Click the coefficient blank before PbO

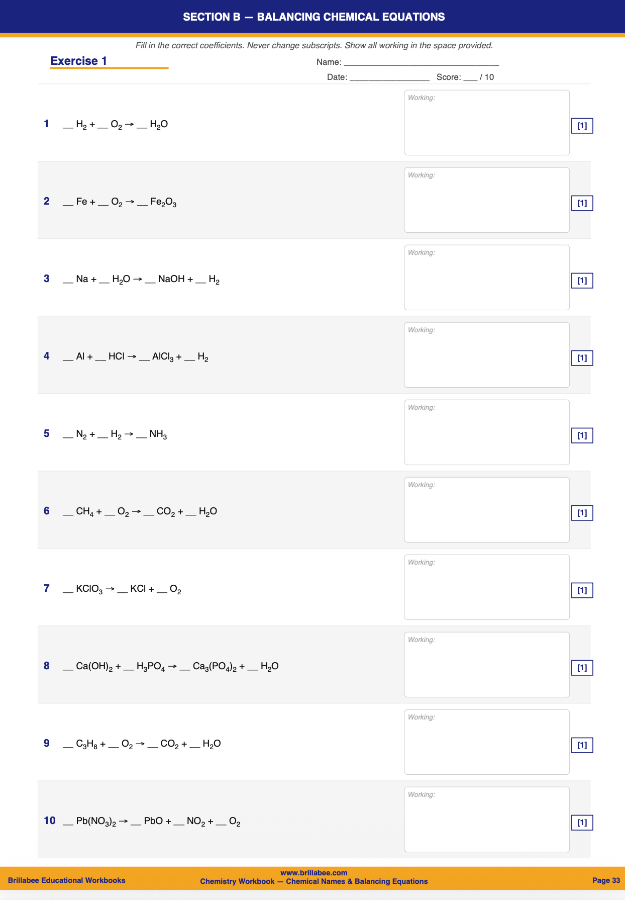pos(136,823)
